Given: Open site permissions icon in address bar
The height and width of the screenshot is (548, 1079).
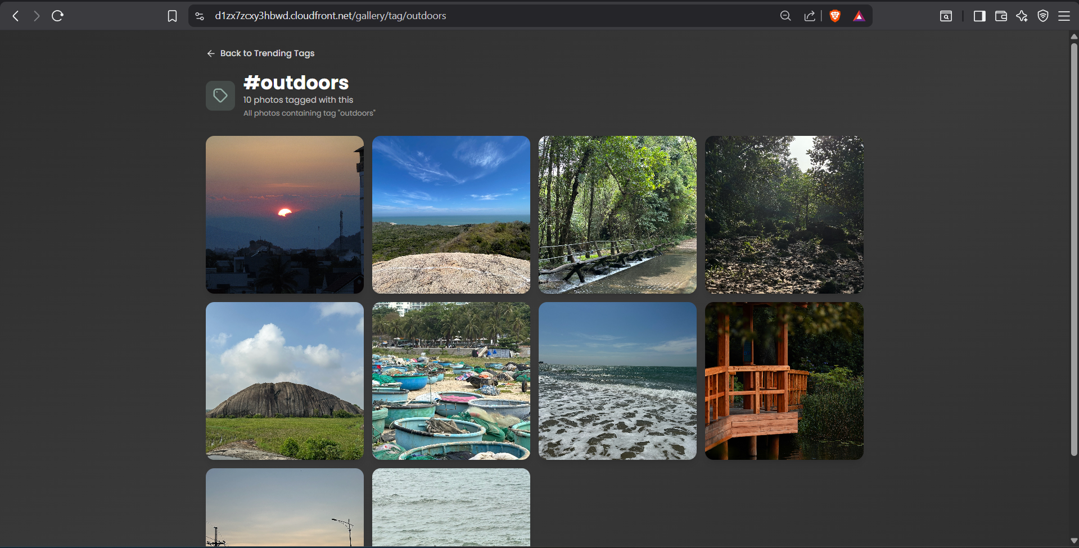Looking at the screenshot, I should 199,16.
